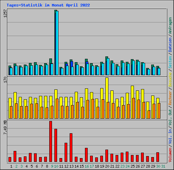Select the '1257' y-axis maximum label
Viewport: 174px width, 170px height.
(5, 13)
